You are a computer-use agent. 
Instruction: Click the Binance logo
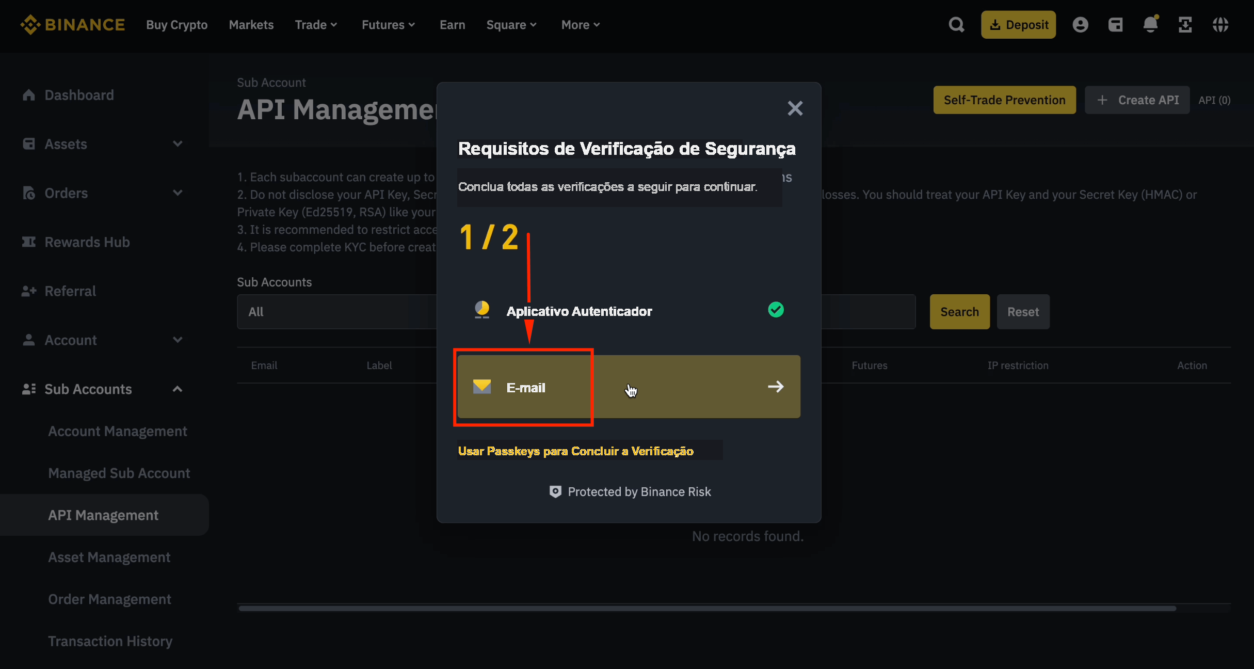click(73, 24)
